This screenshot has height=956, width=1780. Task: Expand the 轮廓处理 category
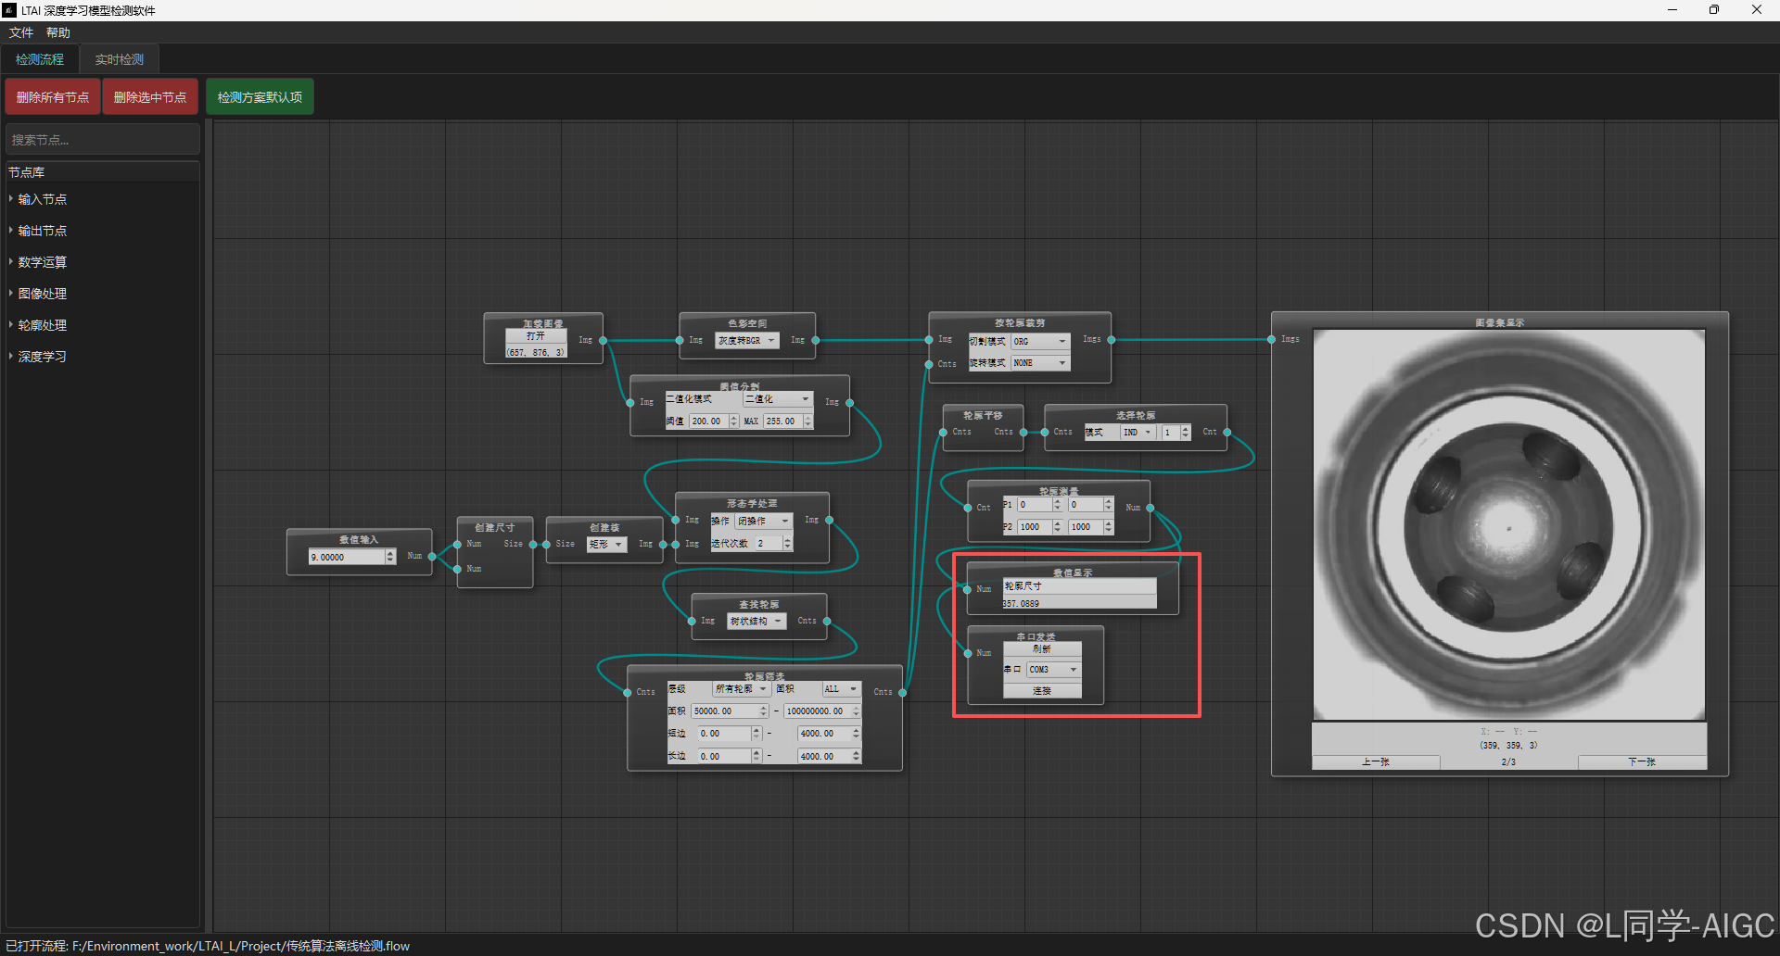tap(43, 325)
